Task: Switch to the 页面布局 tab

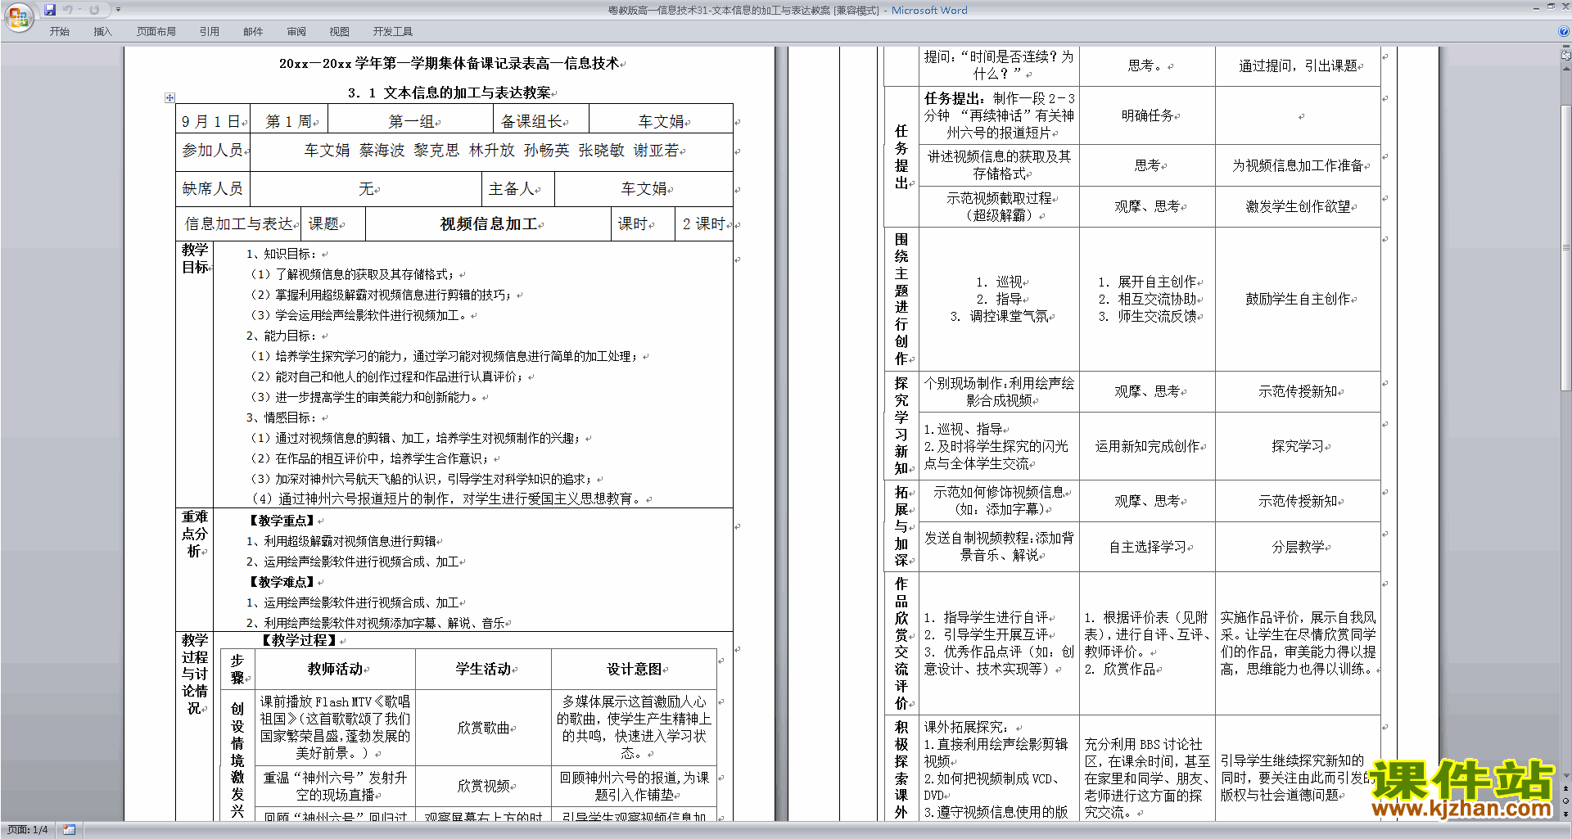Action: coord(156,32)
